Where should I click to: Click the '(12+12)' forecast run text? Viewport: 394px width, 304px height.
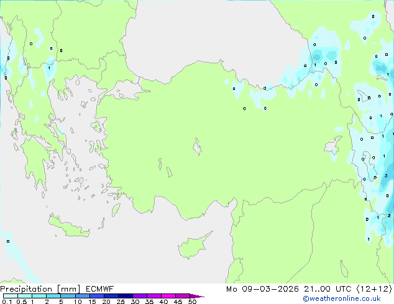374,289
